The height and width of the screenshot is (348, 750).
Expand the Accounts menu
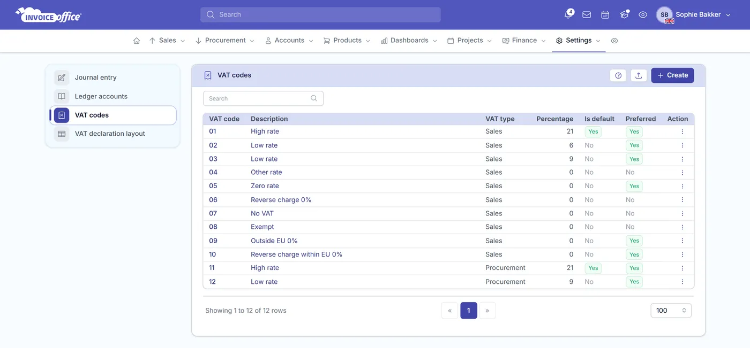(x=289, y=41)
